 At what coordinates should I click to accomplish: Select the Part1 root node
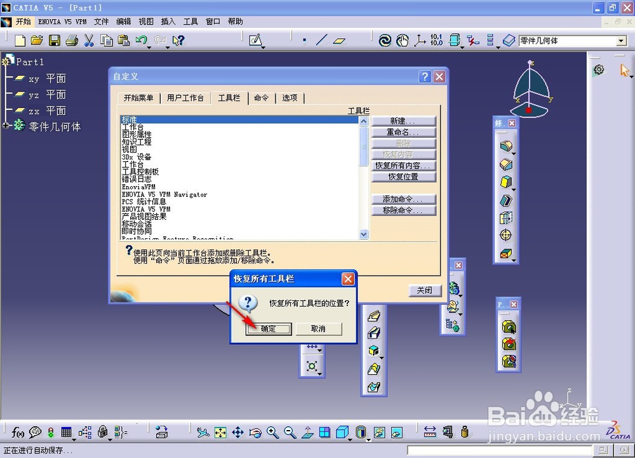pos(23,61)
